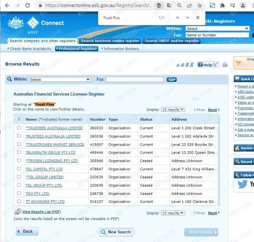Screen dimensions: 254x242
Task: Expand Information Brokers menu
Action: click(x=120, y=49)
